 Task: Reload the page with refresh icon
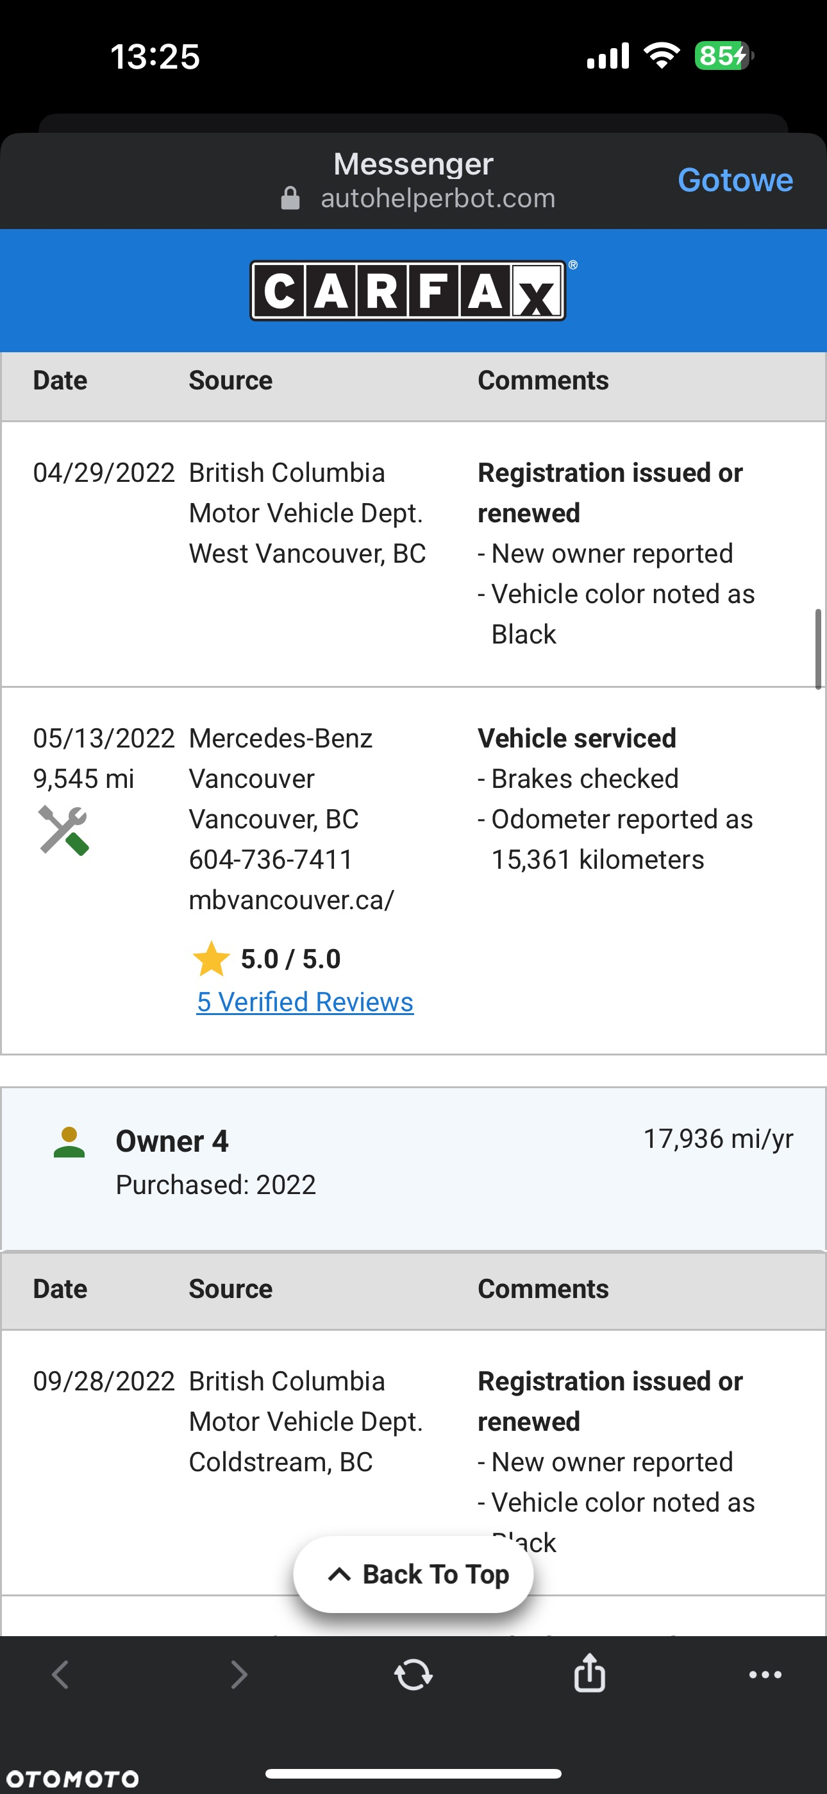tap(413, 1674)
